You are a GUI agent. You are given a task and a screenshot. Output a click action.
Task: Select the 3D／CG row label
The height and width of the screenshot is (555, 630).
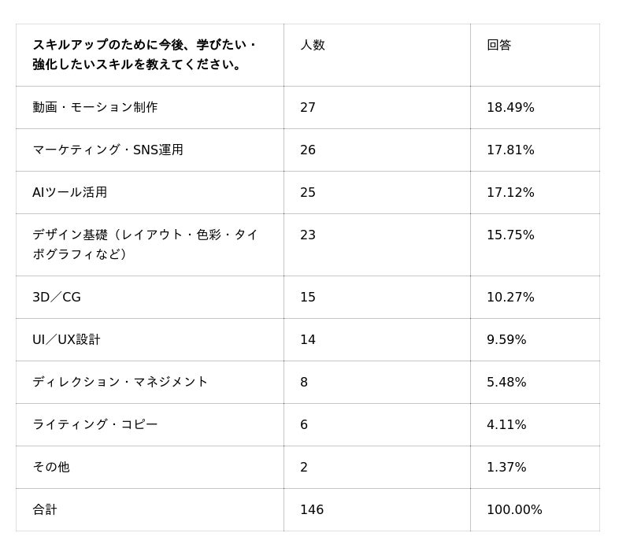coord(57,298)
